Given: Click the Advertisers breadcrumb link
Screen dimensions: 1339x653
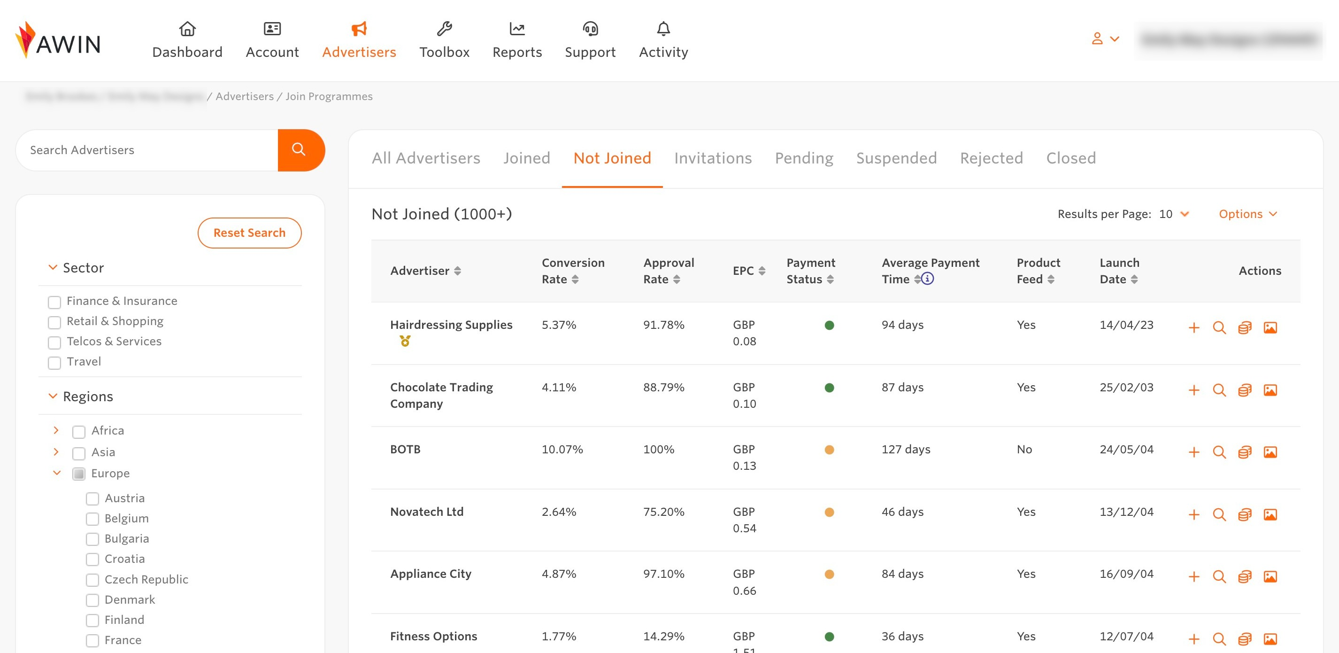Looking at the screenshot, I should pos(244,96).
